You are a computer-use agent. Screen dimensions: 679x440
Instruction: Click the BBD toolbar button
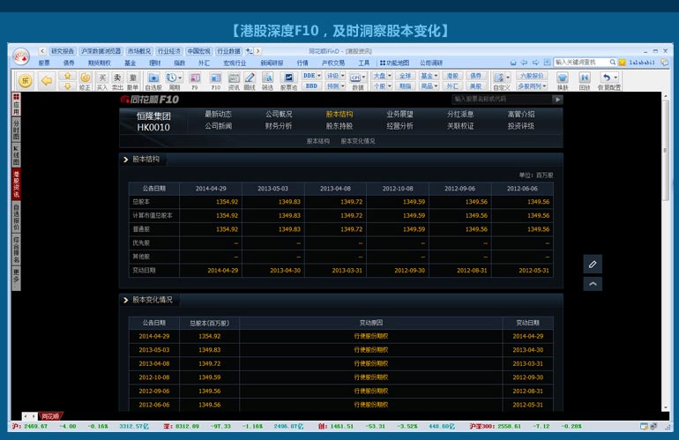pyautogui.click(x=311, y=86)
